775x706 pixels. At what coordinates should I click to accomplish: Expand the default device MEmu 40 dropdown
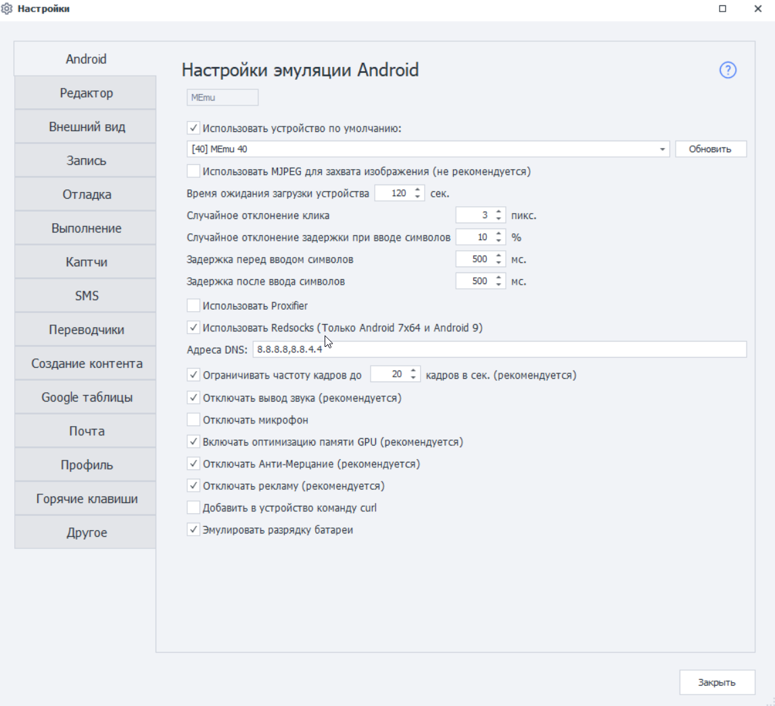(x=662, y=149)
